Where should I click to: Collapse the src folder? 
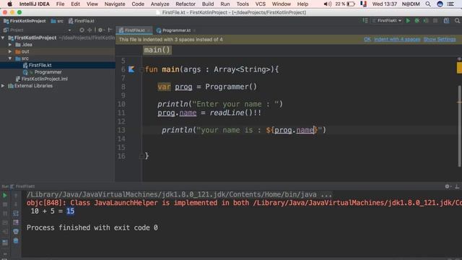10,58
